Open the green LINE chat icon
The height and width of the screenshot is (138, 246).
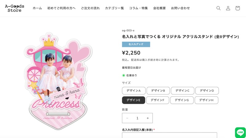tap(240, 132)
